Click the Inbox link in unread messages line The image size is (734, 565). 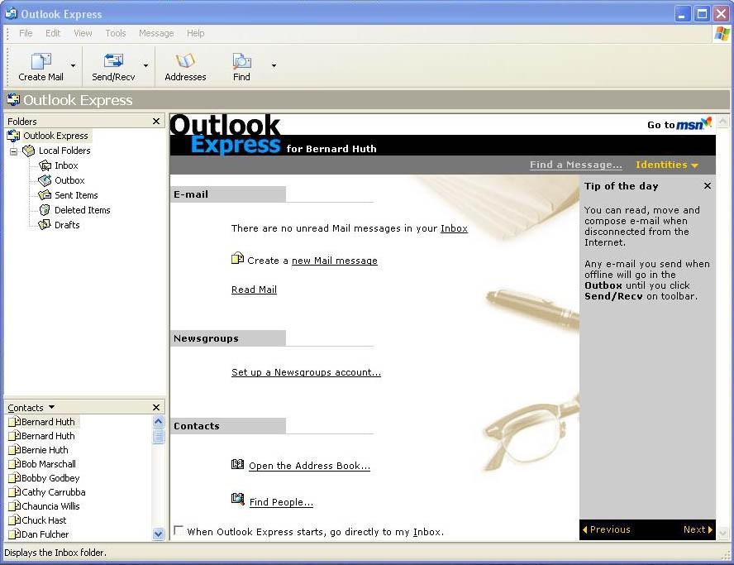click(x=454, y=228)
